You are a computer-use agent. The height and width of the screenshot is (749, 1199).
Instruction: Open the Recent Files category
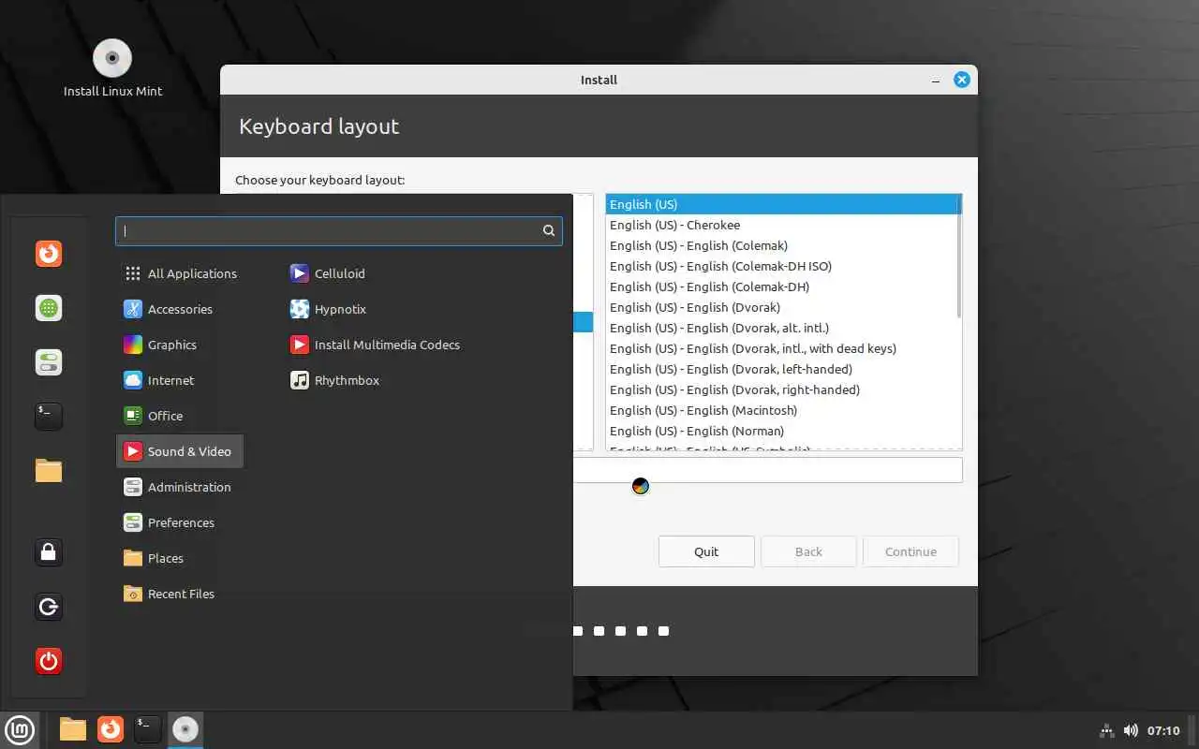(x=180, y=594)
